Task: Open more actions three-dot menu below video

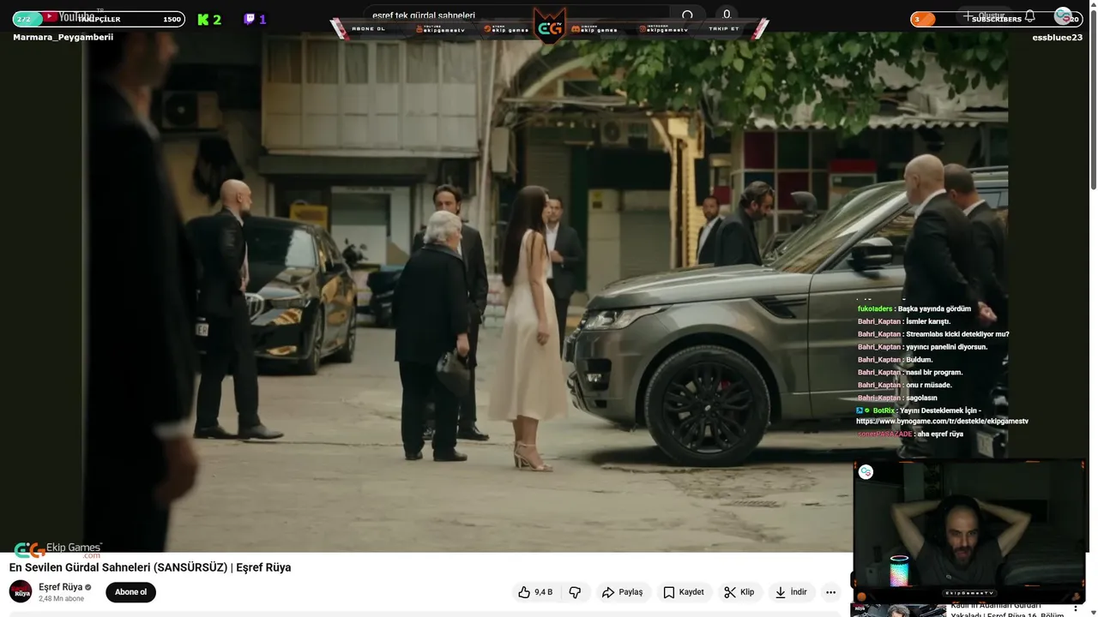Action: (x=830, y=592)
